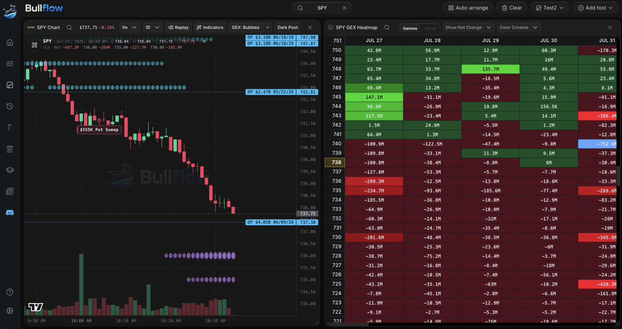Click the DP $2.47B 05/22/26 label
Image resolution: width=622 pixels, height=329 pixels.
point(271,92)
